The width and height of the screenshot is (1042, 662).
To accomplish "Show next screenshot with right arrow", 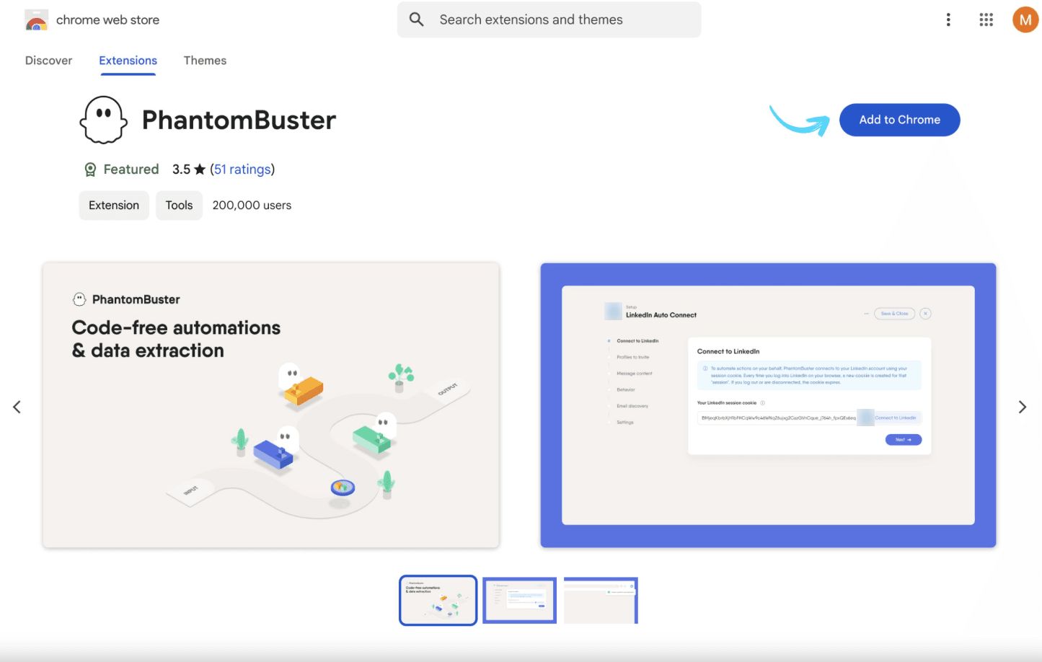I will (x=1022, y=407).
